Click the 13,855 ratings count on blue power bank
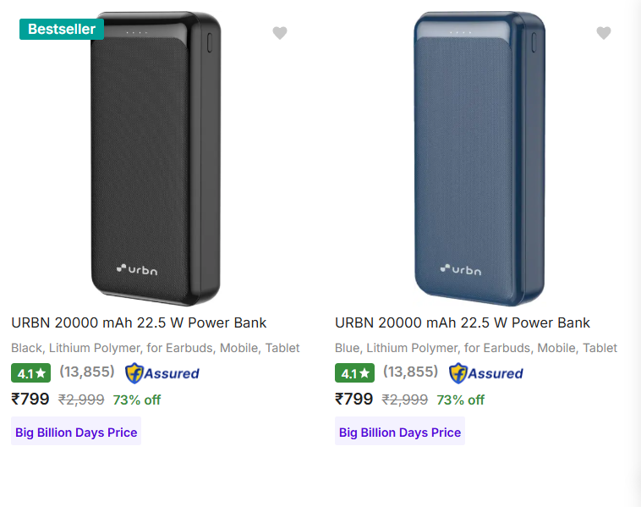 (x=411, y=372)
